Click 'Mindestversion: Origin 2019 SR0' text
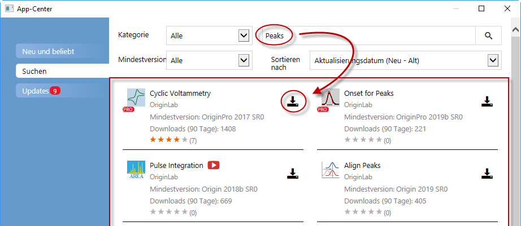This screenshot has width=521, height=226. pyautogui.click(x=396, y=189)
